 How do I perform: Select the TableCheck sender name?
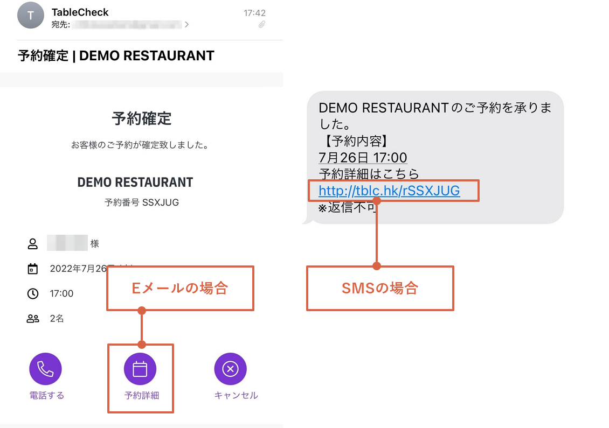point(80,12)
